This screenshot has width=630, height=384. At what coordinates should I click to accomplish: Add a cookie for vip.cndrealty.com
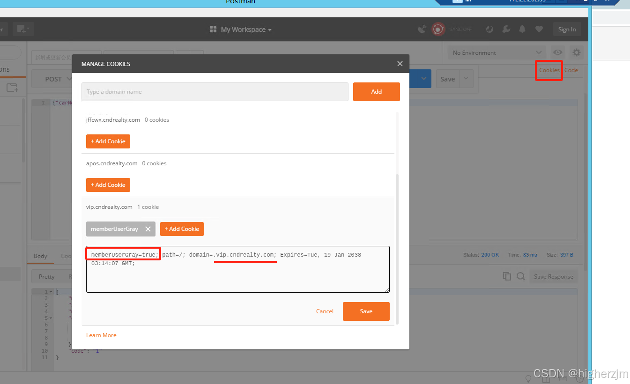(x=182, y=229)
